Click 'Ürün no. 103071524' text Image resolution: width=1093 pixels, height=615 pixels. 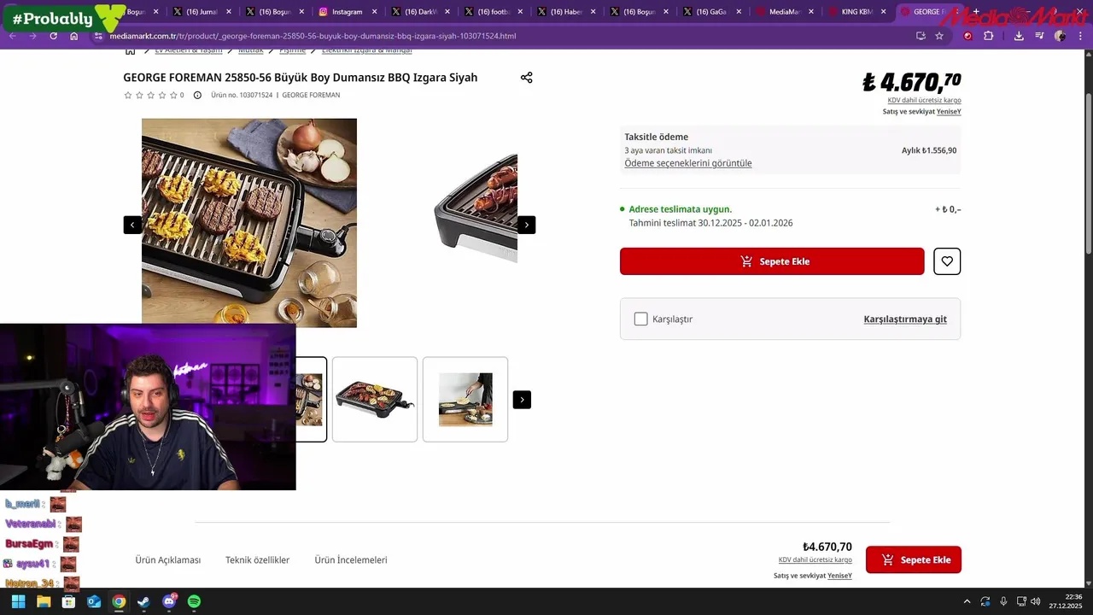242,95
